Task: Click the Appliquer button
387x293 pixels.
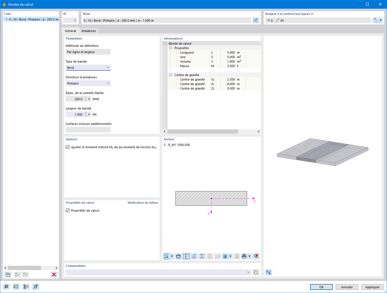Action: tap(372, 287)
